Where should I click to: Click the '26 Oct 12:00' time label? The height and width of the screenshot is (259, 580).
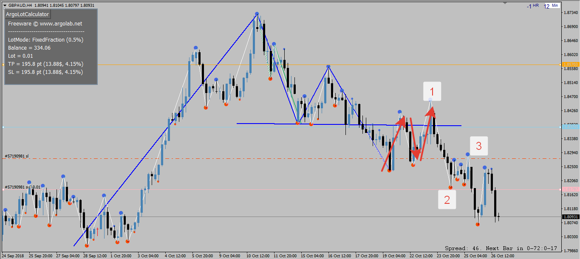pyautogui.click(x=503, y=256)
